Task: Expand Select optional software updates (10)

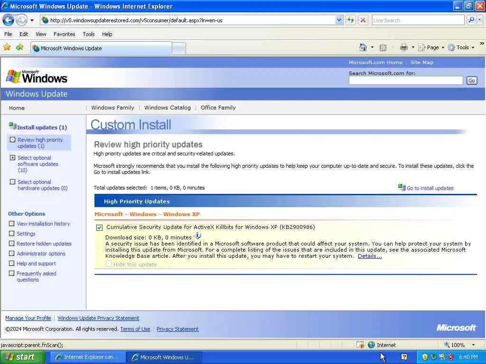Action: (x=12, y=157)
